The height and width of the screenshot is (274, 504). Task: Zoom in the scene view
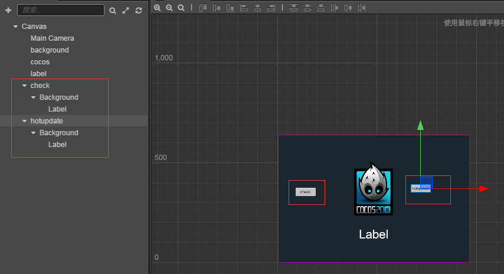coord(157,8)
